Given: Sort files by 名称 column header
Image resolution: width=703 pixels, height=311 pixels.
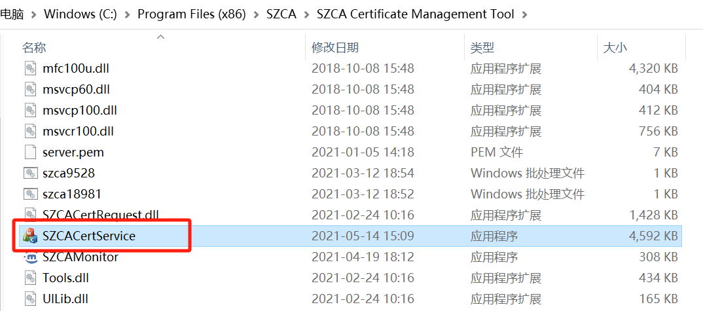Looking at the screenshot, I should (34, 48).
